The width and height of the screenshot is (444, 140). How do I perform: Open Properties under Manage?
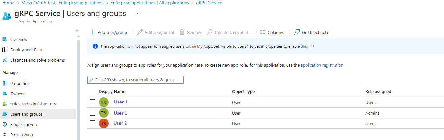click(x=20, y=83)
